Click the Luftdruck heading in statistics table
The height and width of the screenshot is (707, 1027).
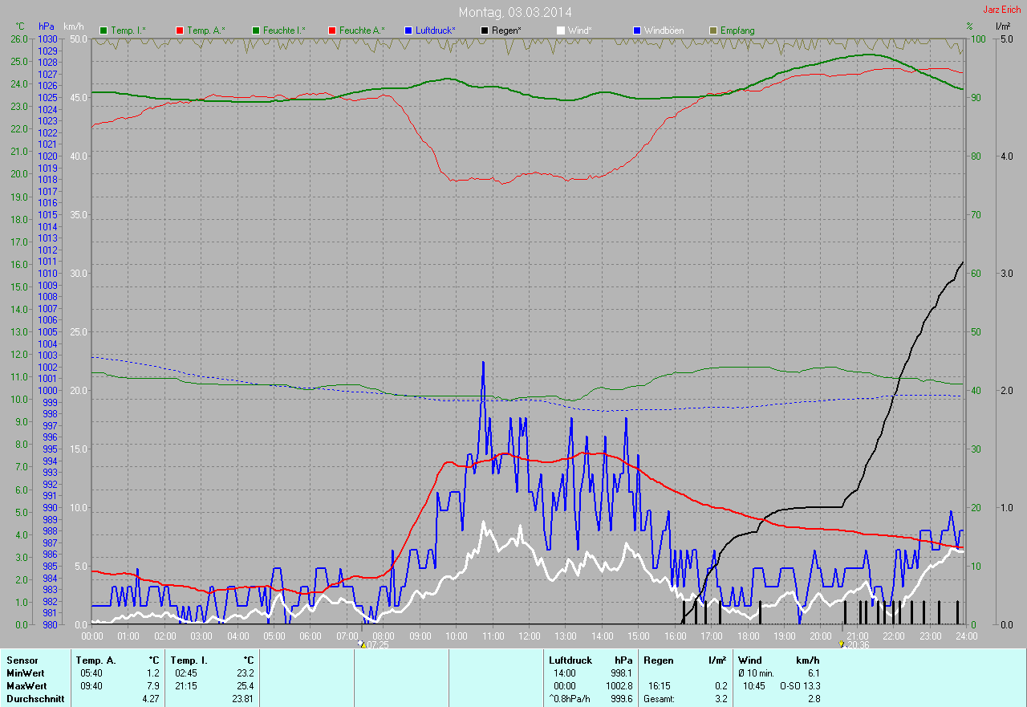coord(570,660)
